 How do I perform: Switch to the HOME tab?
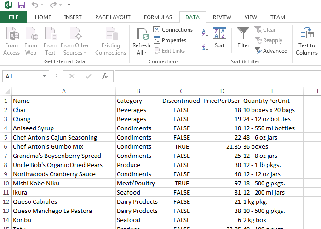[43, 17]
